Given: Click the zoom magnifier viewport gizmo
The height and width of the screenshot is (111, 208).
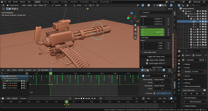Looking at the screenshot, I should [x=135, y=25].
